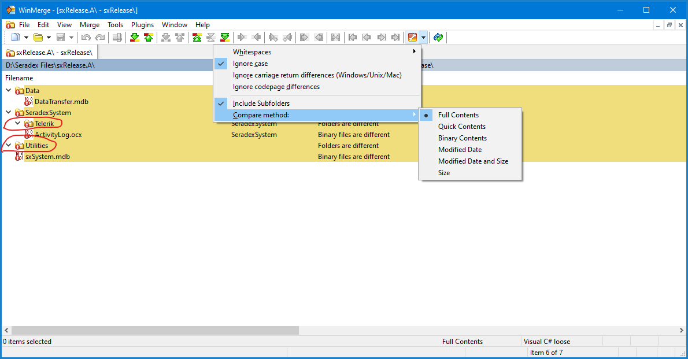Collapse the SeradexSystem folder node
Image resolution: width=688 pixels, height=359 pixels.
[8, 112]
